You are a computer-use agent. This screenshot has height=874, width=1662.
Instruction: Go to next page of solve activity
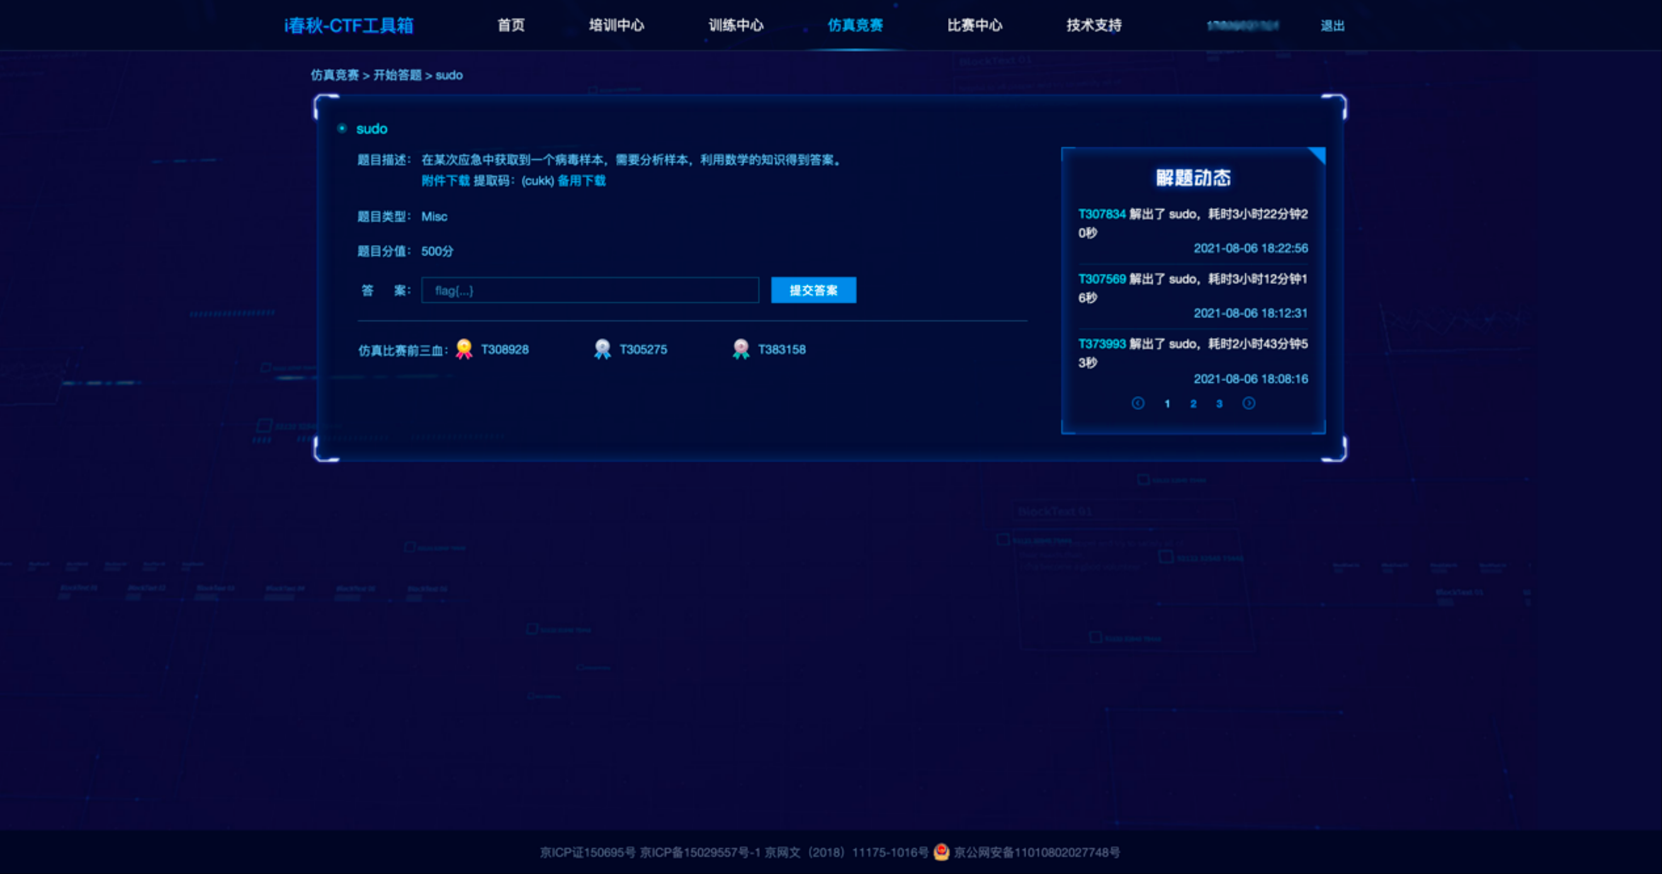(x=1248, y=404)
